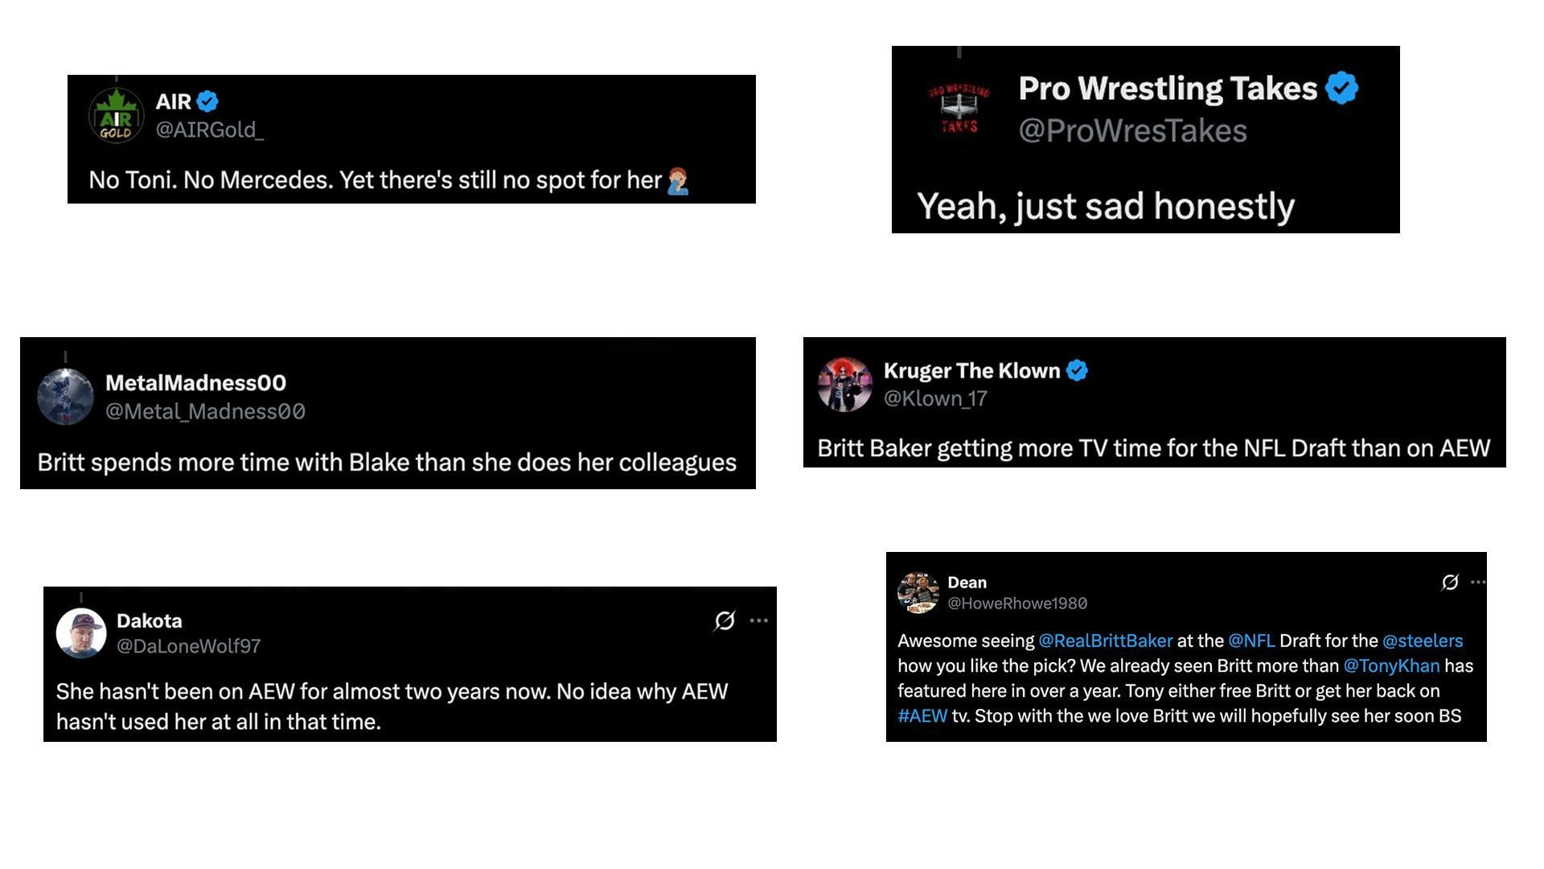Click Kruger The Klown's verified badge
This screenshot has height=869, width=1544.
click(1078, 370)
